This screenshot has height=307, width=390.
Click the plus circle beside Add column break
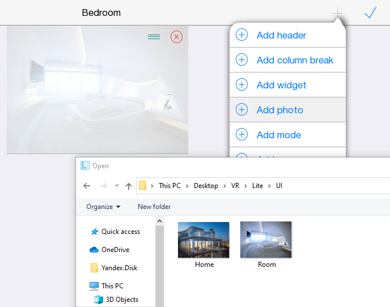241,59
